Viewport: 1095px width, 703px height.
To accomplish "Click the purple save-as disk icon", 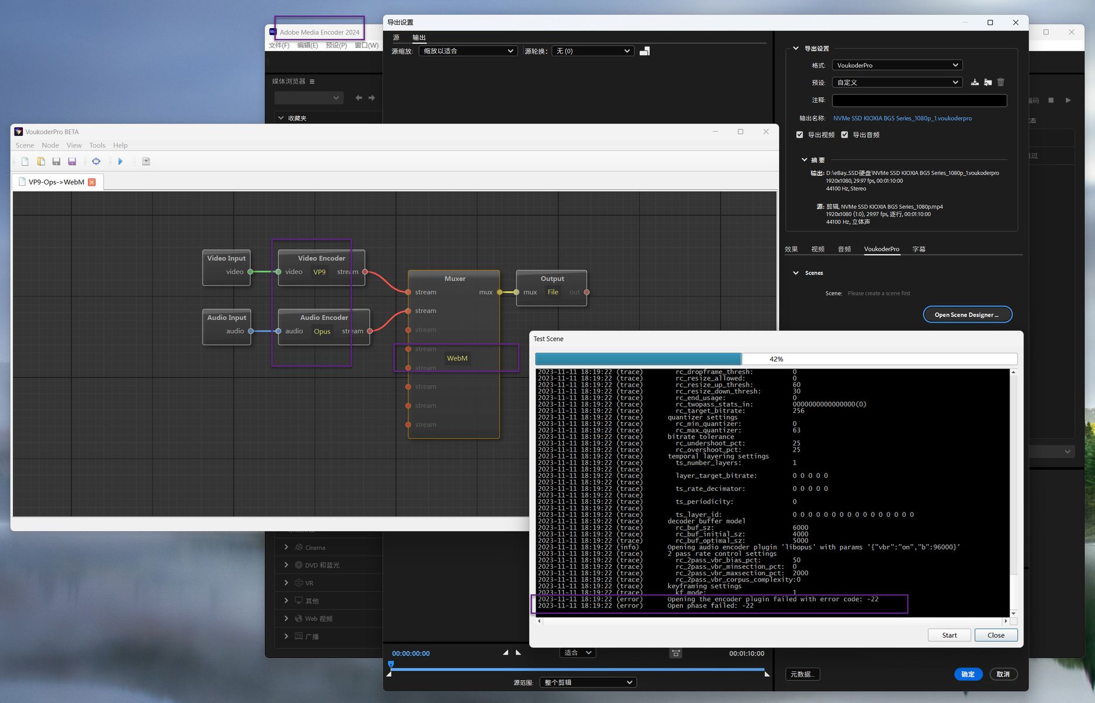I will (x=72, y=162).
